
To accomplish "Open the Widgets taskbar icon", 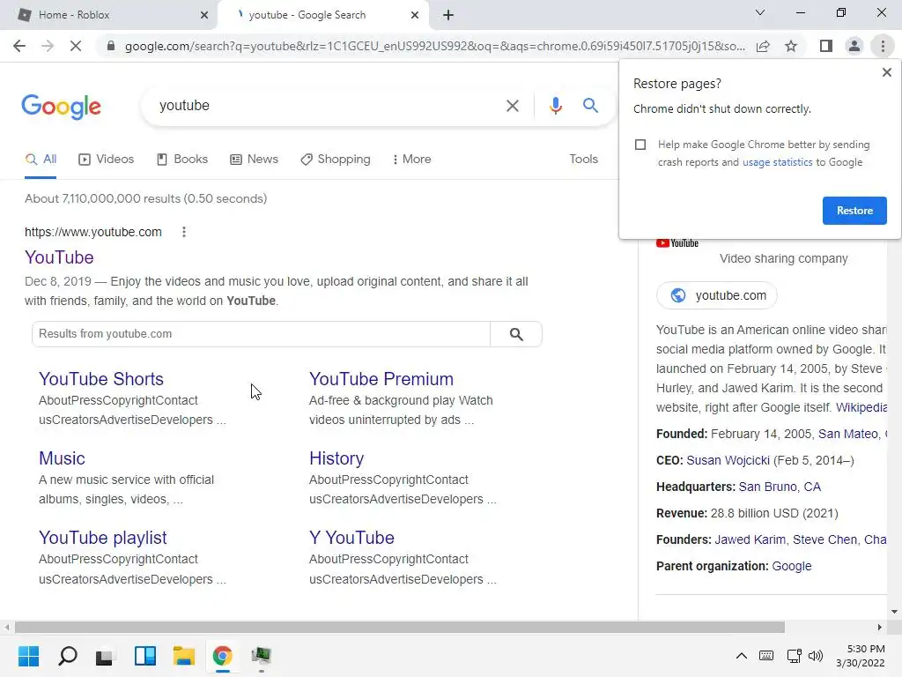I will pos(145,656).
